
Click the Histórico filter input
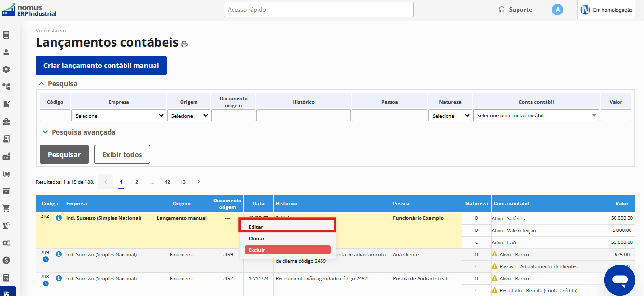303,115
